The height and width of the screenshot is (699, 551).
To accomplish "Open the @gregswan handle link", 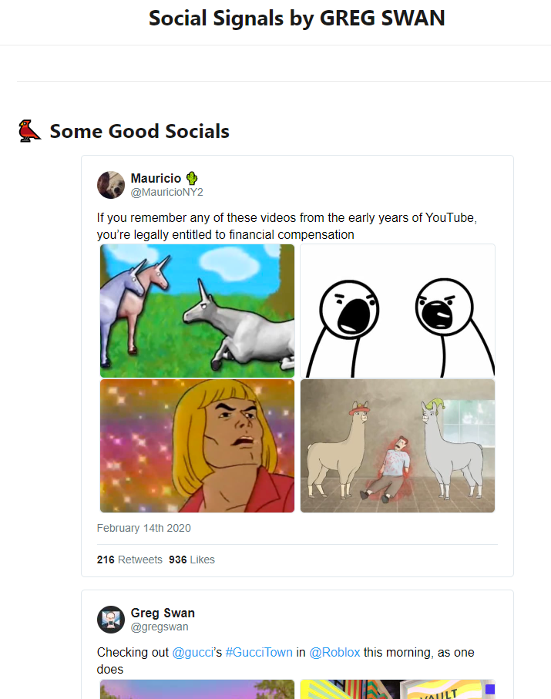I will [x=160, y=627].
